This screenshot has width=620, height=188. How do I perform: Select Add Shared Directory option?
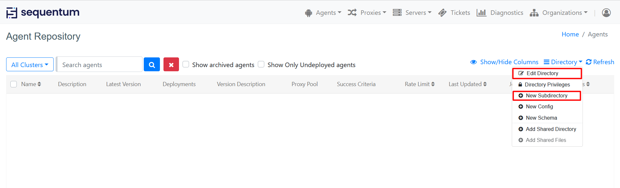pos(551,129)
